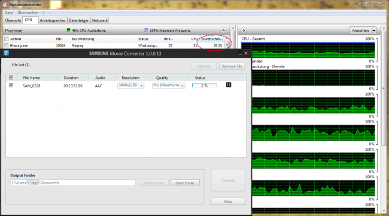Collapse the graphs pane arrow button

pos(244,31)
